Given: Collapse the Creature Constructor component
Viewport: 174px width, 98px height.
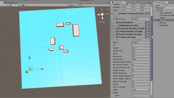Looking at the screenshot, I should (x=112, y=14).
